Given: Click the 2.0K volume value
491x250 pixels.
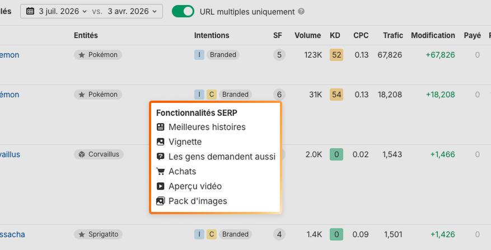Looking at the screenshot, I should pos(314,154).
